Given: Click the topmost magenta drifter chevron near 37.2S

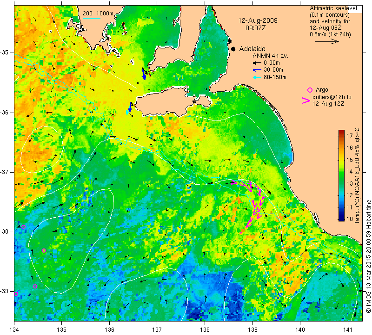Looking at the screenshot, I should click(x=234, y=182).
